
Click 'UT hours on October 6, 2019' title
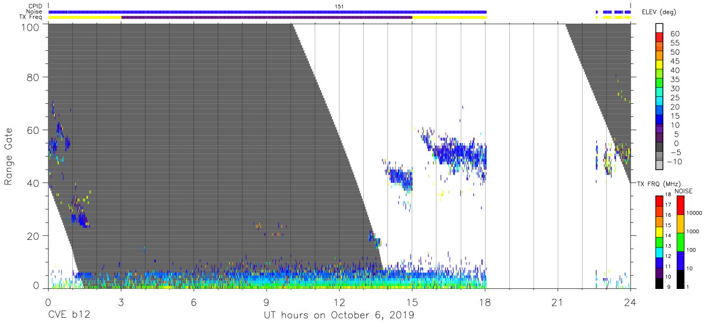[339, 315]
